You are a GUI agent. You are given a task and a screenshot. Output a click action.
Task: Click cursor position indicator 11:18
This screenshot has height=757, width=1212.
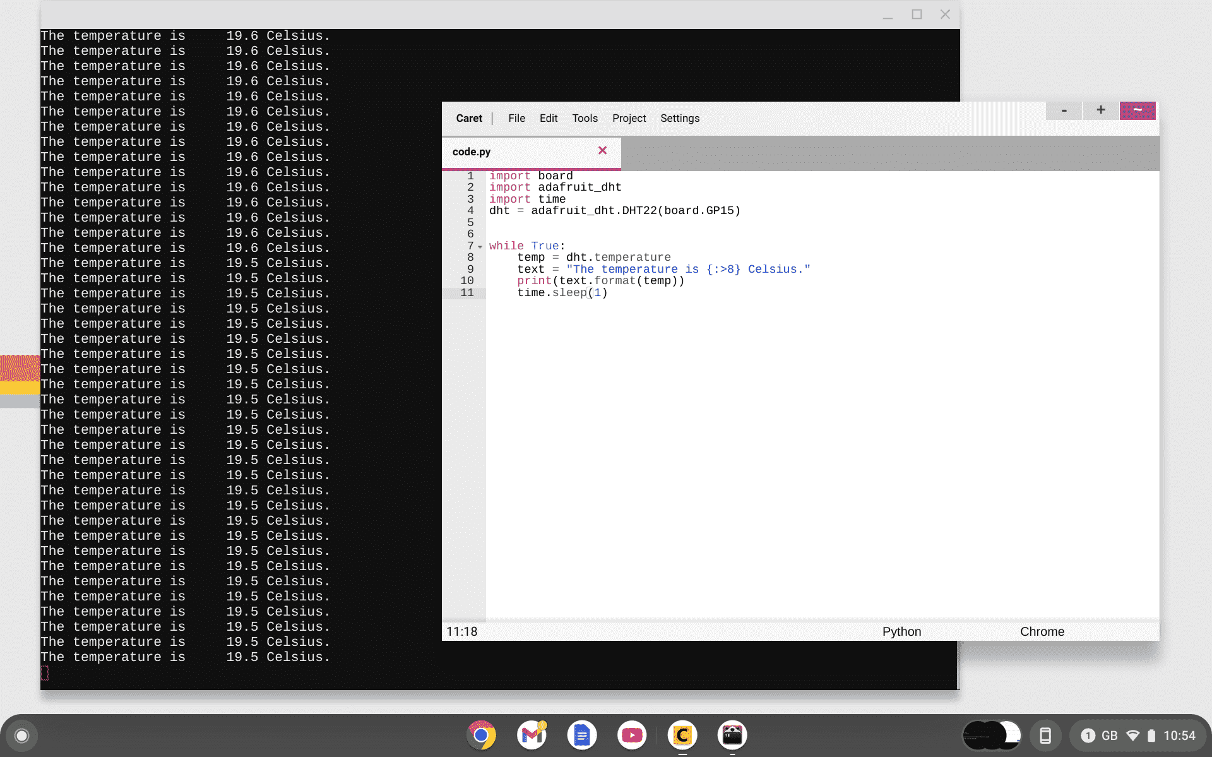[462, 631]
